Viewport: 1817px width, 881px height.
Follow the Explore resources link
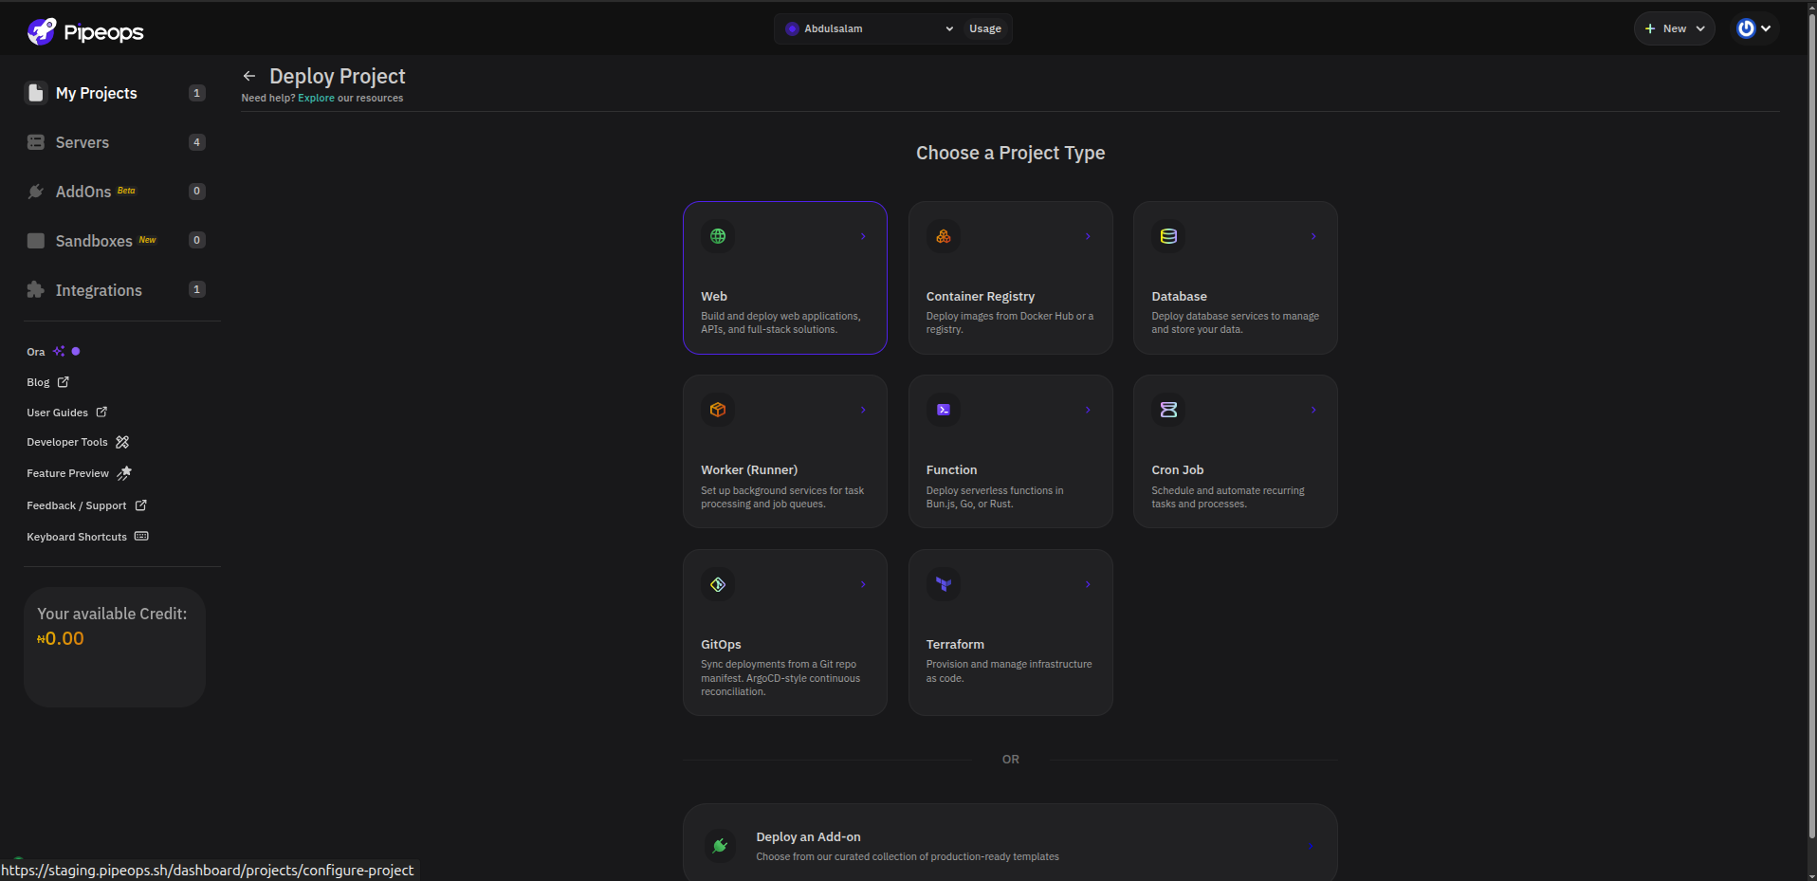click(x=316, y=98)
